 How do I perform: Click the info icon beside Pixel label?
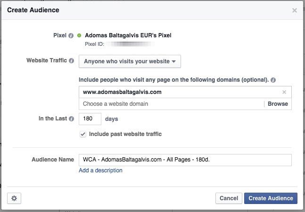pos(71,35)
